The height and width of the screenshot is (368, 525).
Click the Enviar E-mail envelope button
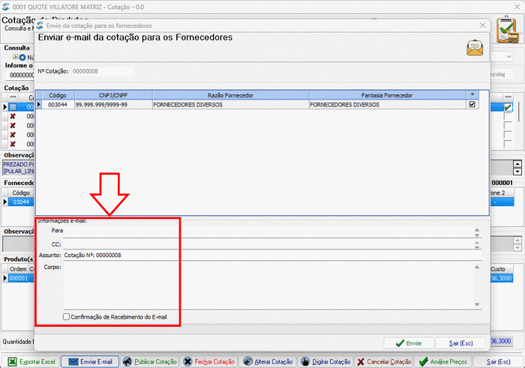(90, 362)
